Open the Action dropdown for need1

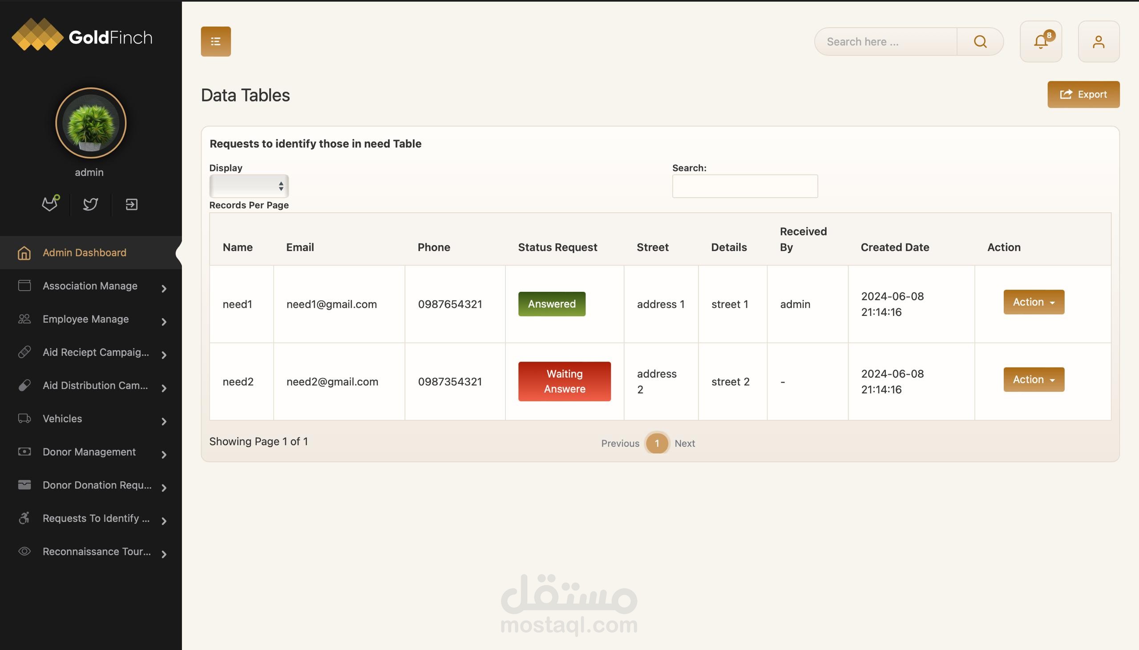(x=1033, y=302)
